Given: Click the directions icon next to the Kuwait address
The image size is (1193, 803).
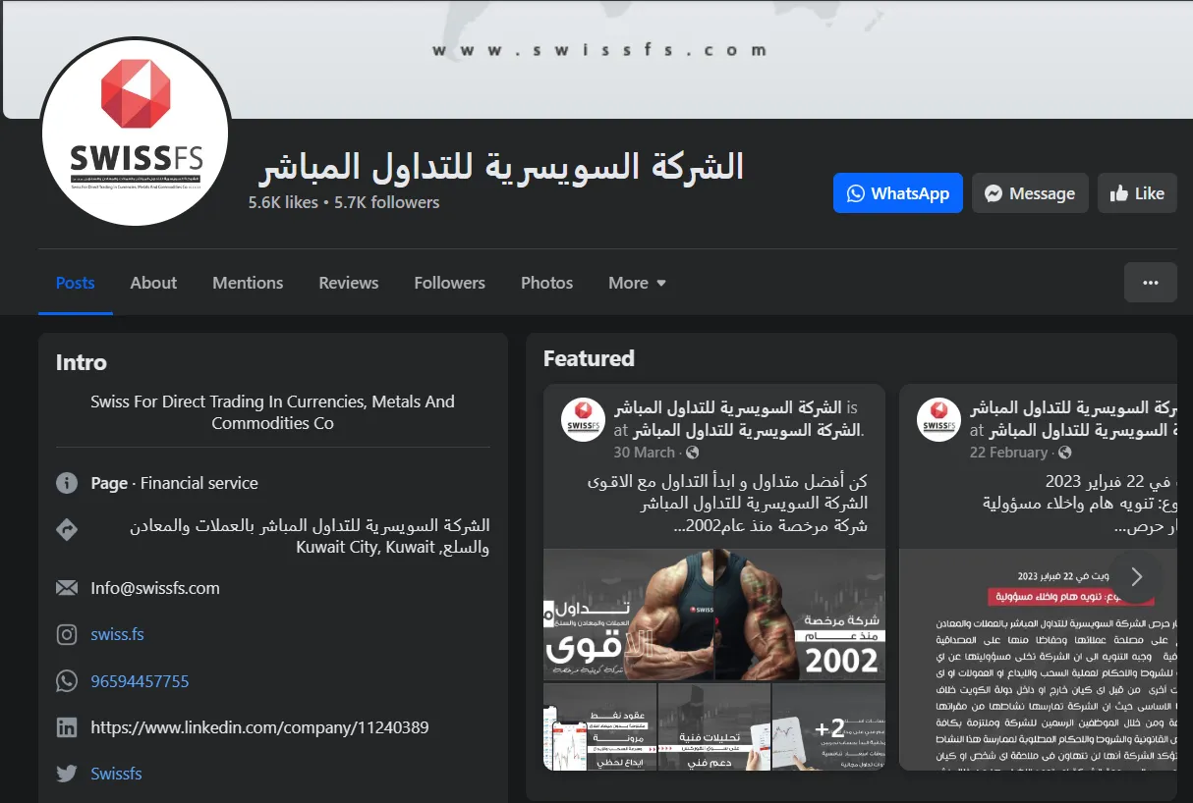Looking at the screenshot, I should (67, 530).
